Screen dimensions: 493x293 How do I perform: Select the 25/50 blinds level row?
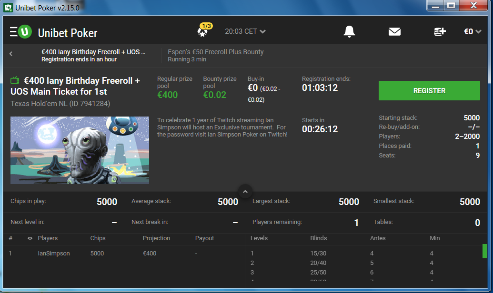tap(365, 272)
